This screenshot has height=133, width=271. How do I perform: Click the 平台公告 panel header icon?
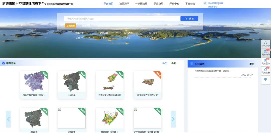191,64
